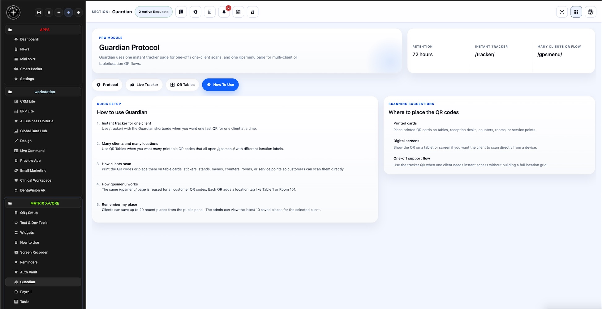Click the minus icon in sidebar header

[58, 12]
